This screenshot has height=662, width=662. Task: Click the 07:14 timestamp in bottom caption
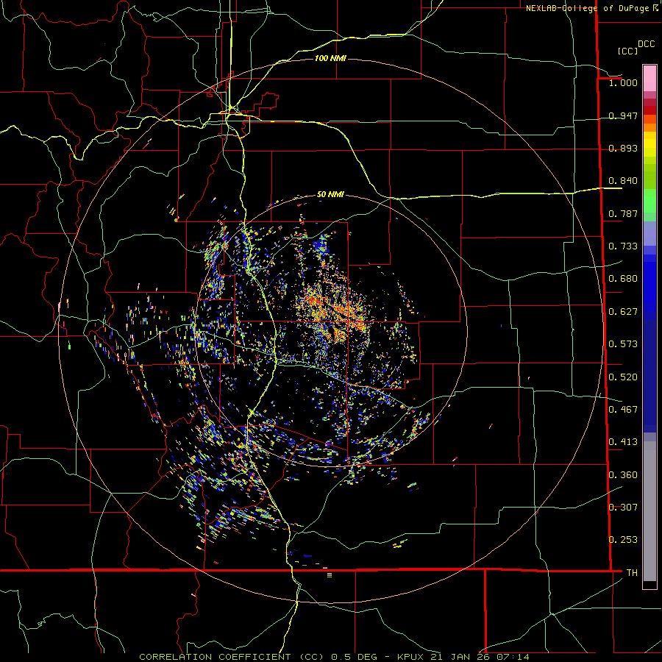[513, 657]
